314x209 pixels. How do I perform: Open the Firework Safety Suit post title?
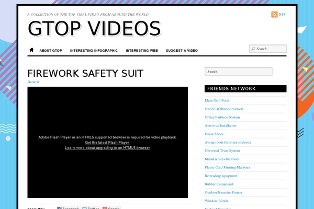click(85, 73)
